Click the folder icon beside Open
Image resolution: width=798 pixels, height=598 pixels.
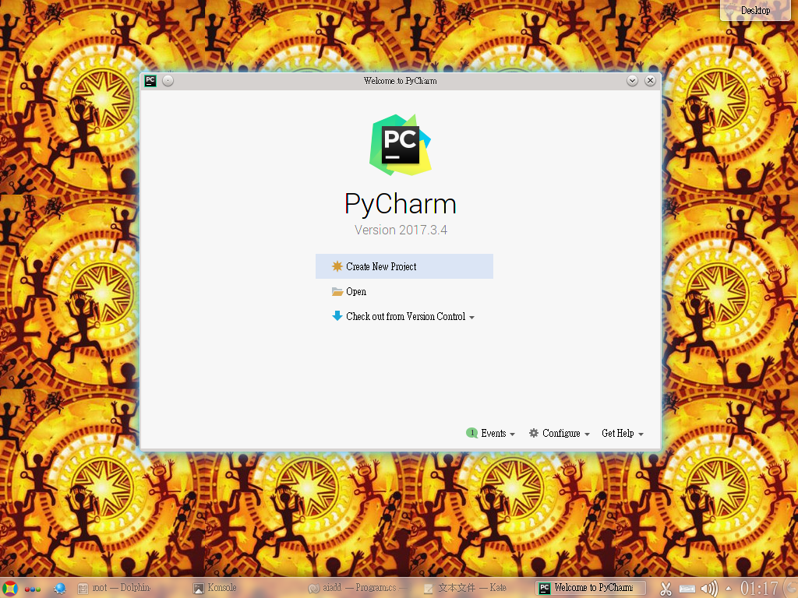coord(337,291)
